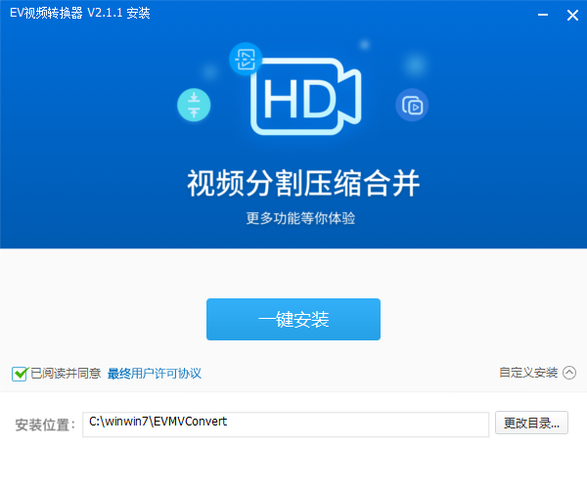
Task: Click the video merge icon bubble
Action: (x=412, y=105)
